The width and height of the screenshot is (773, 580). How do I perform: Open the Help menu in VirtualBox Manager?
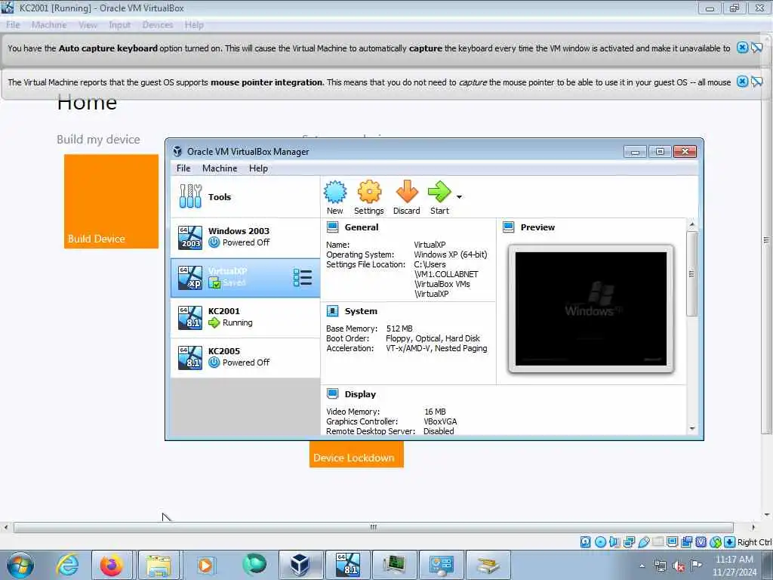coord(258,168)
